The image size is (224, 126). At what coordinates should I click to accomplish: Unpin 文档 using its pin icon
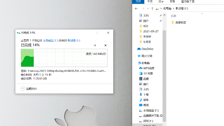click(161, 15)
